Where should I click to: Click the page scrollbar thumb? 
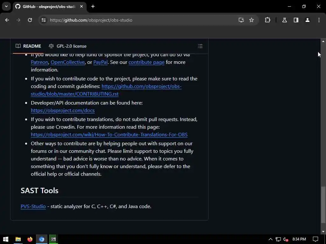pyautogui.click(x=323, y=204)
